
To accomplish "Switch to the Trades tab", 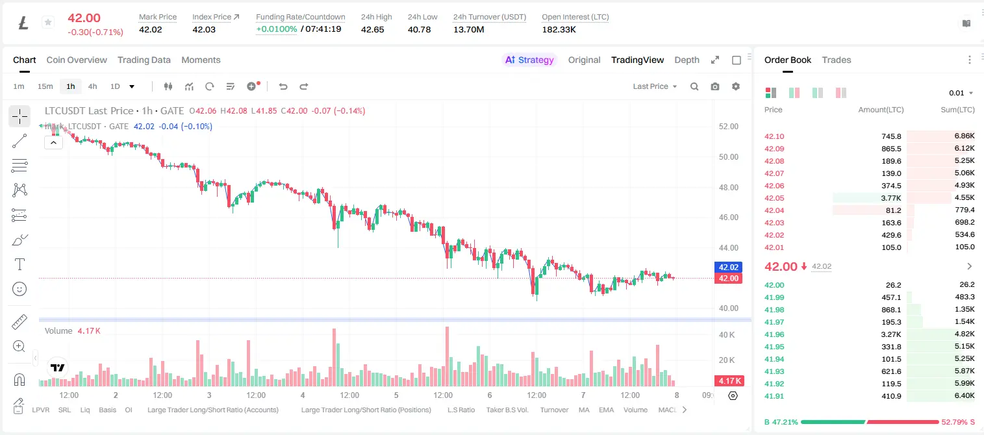I will [x=836, y=60].
